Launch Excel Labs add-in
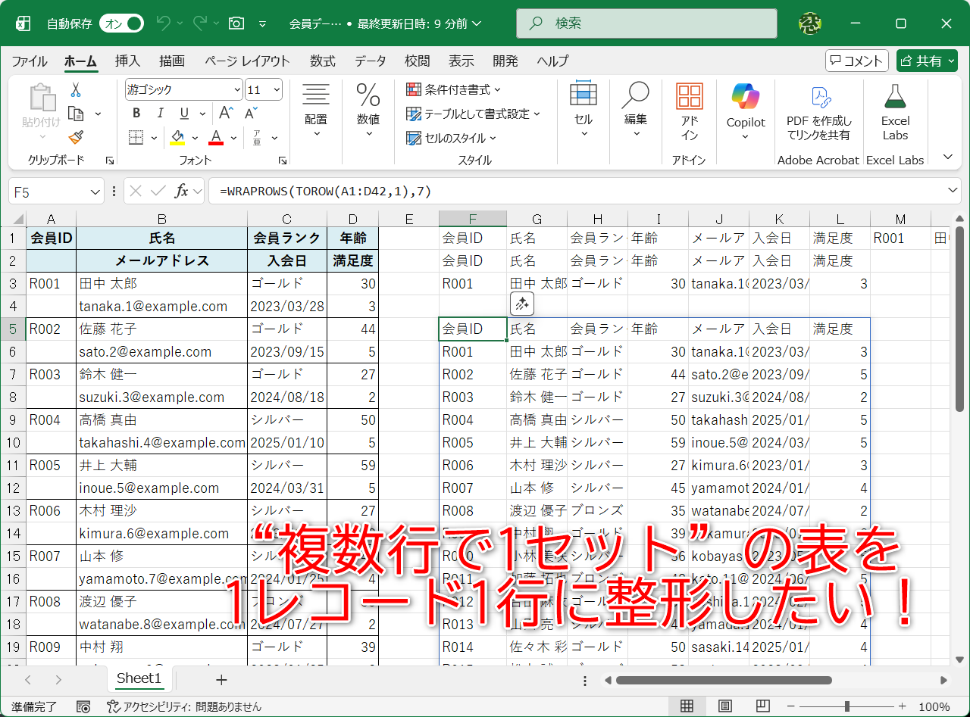The image size is (970, 717). point(895,108)
